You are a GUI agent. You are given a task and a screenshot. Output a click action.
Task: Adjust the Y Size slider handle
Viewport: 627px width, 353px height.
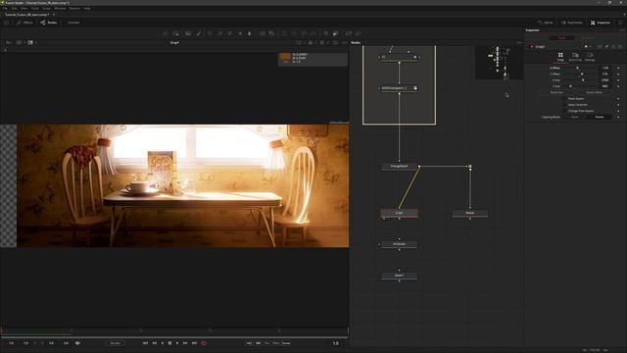point(570,86)
